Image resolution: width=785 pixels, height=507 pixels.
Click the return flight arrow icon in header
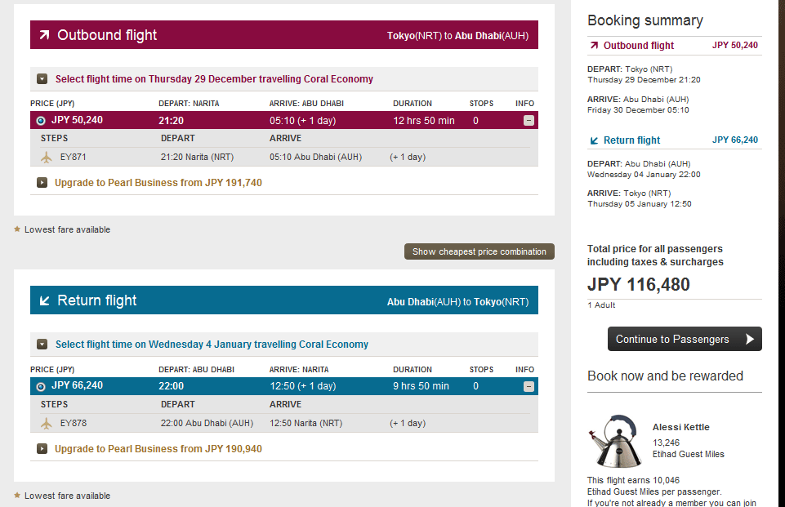coord(45,300)
